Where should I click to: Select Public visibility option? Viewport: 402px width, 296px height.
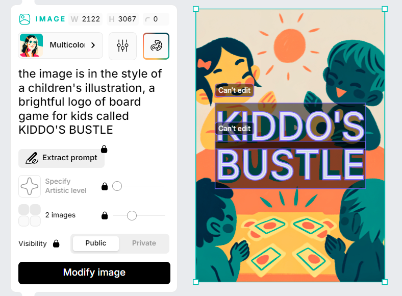(x=96, y=243)
